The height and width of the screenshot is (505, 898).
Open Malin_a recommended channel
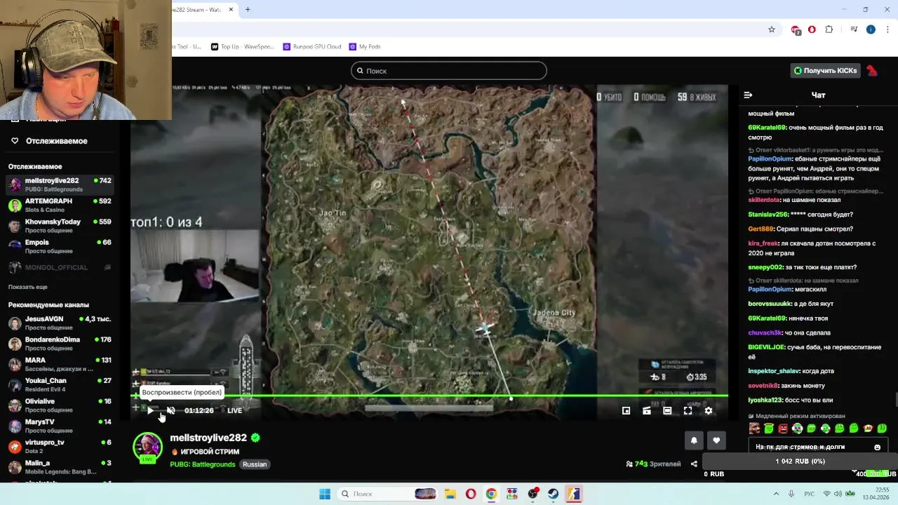pyautogui.click(x=60, y=466)
